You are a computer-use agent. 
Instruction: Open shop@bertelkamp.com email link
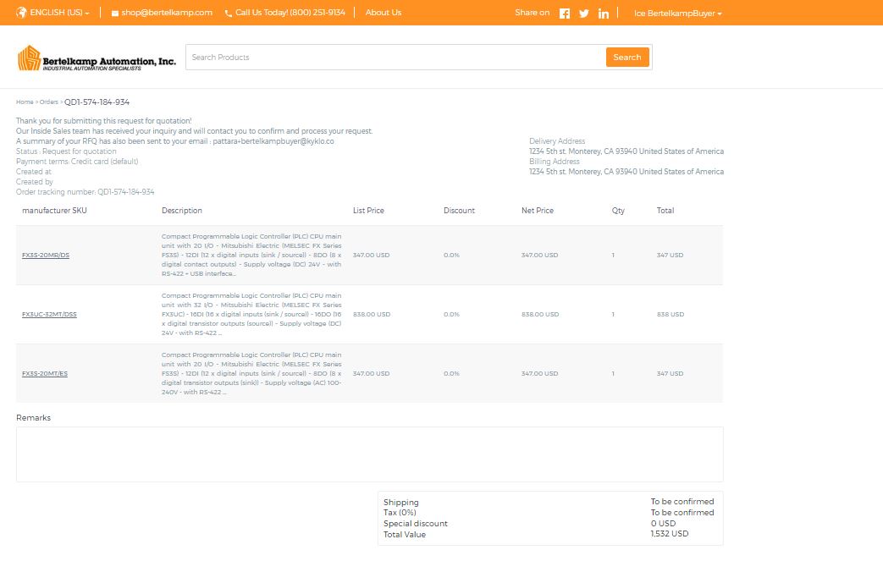(x=167, y=13)
